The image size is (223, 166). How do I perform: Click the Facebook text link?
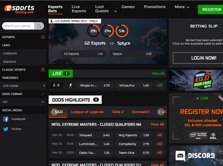click(18, 119)
